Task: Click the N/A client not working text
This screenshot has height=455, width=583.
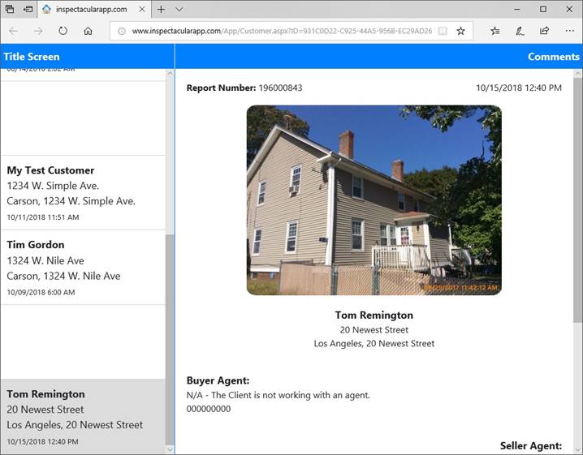Action: [279, 395]
